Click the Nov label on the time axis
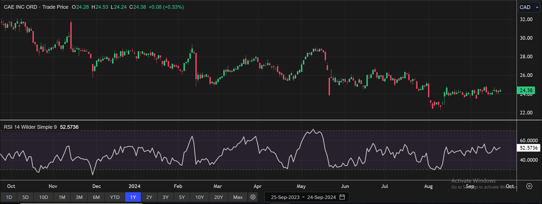Viewport: 542px width, 204px height. (53, 186)
